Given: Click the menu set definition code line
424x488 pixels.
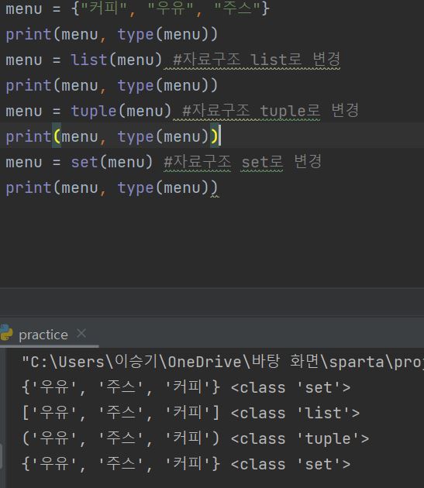Looking at the screenshot, I should (137, 9).
